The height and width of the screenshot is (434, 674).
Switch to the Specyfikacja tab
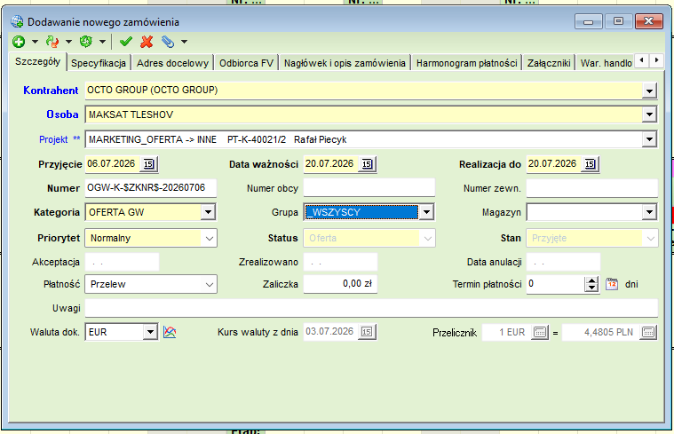pyautogui.click(x=99, y=63)
